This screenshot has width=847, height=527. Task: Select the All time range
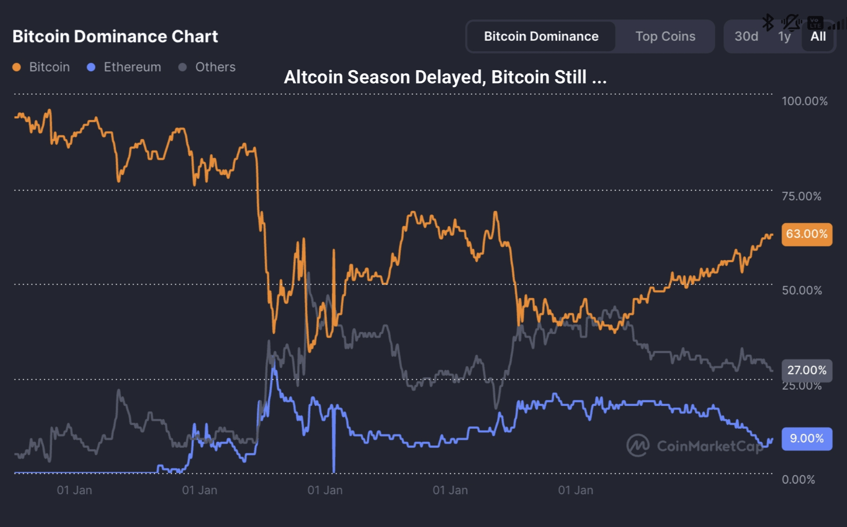[818, 36]
